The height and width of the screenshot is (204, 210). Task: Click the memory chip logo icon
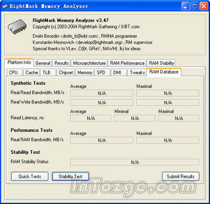(x=17, y=27)
